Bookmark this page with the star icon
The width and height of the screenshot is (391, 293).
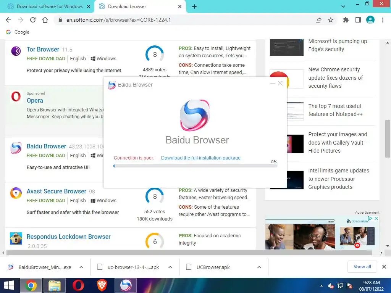coord(331,20)
